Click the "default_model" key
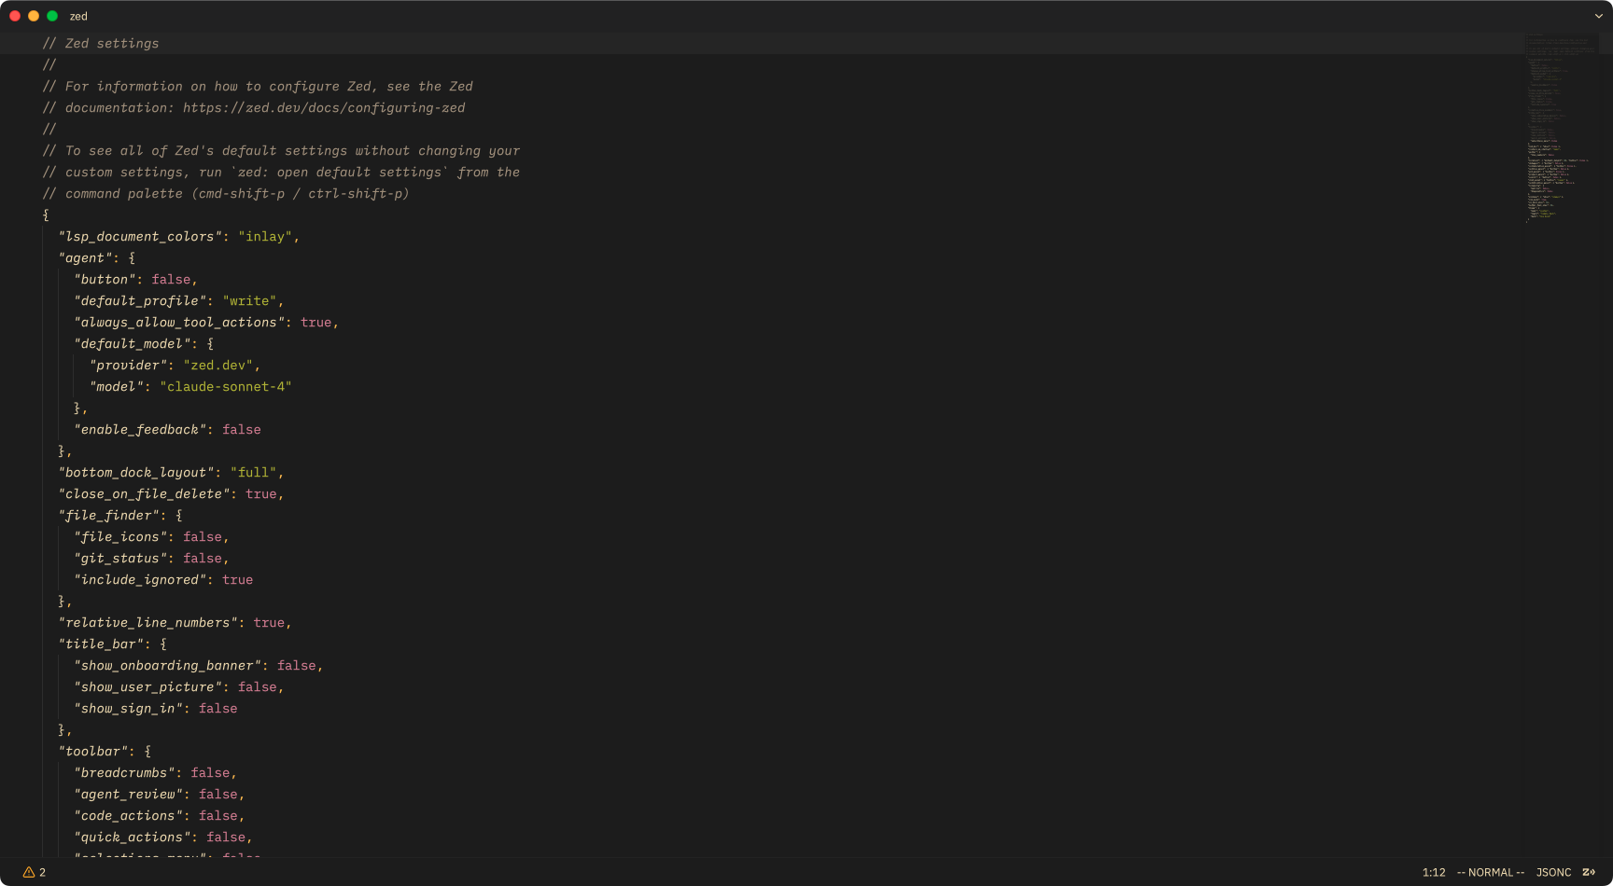 coord(133,344)
